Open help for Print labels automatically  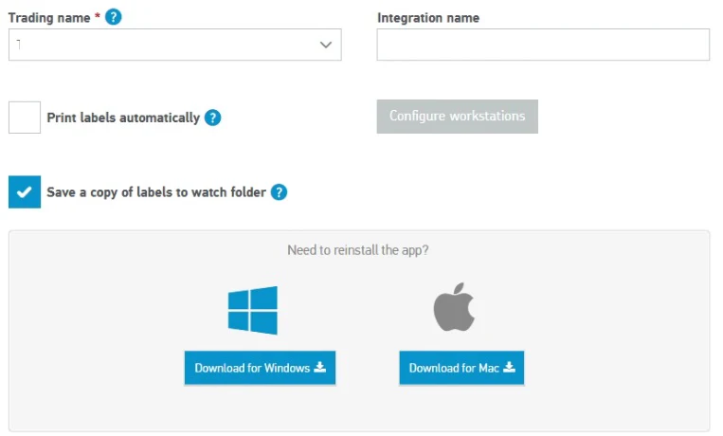(213, 118)
